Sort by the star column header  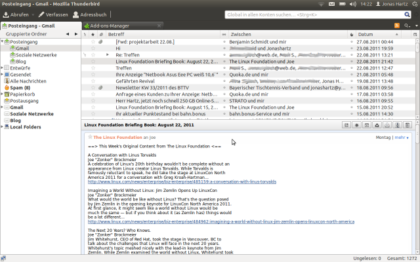coord(93,35)
